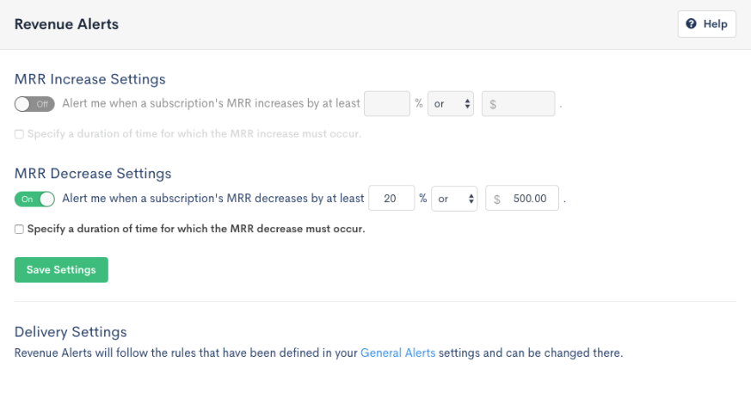This screenshot has width=751, height=393.
Task: Click the Delivery Settings heading
Action: pos(71,332)
